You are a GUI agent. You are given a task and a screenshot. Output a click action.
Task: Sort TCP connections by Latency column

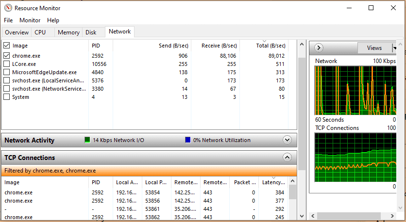[273, 182]
